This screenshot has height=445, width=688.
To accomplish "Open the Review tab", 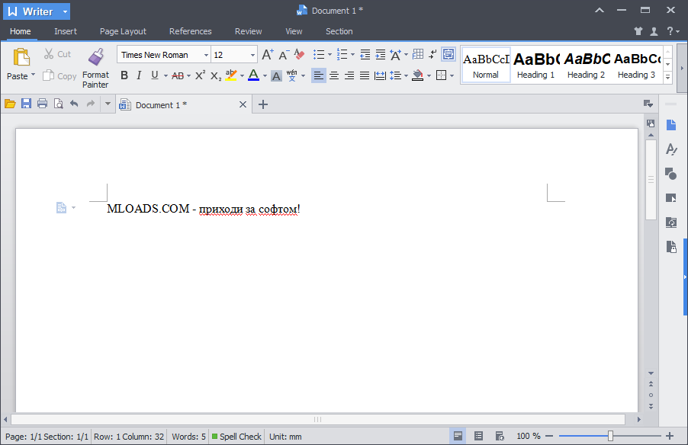I will (249, 31).
